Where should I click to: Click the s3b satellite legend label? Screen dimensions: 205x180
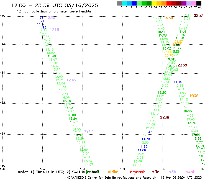point(172,172)
